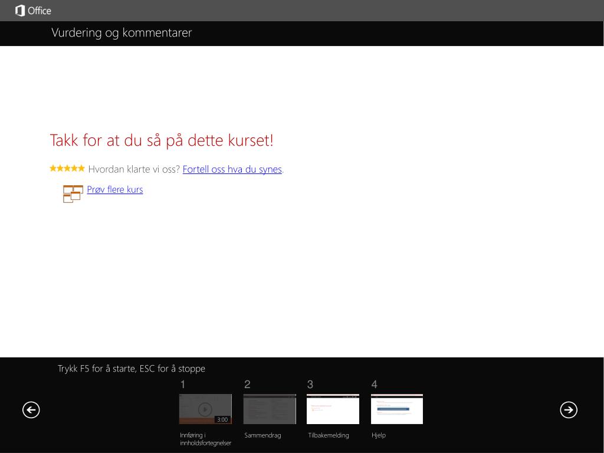Select the Tilbakemelding slide thumbnail

tap(333, 409)
